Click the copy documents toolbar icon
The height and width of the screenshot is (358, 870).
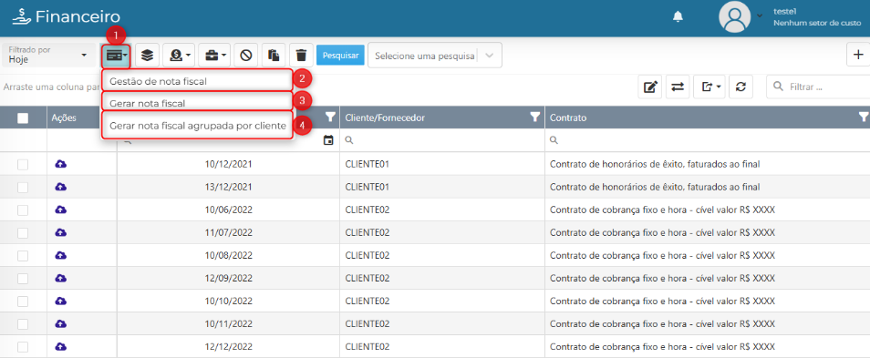[x=274, y=56]
